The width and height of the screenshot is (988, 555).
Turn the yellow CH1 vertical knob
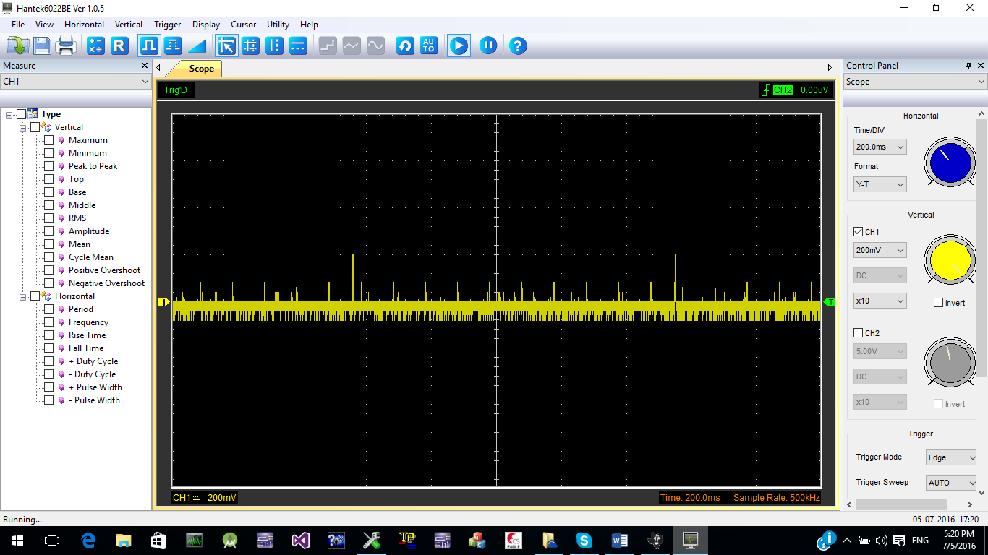(x=948, y=260)
